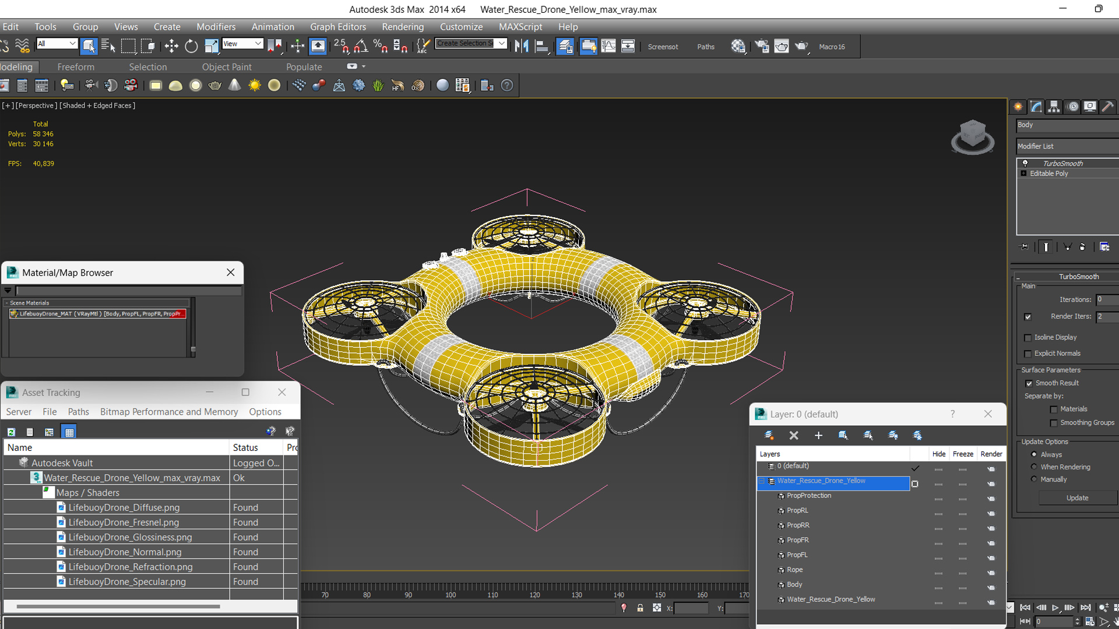Screen dimensions: 1119x629
Task: Toggle Render Iters checkbox in TurboSmooth
Action: (x=1027, y=317)
